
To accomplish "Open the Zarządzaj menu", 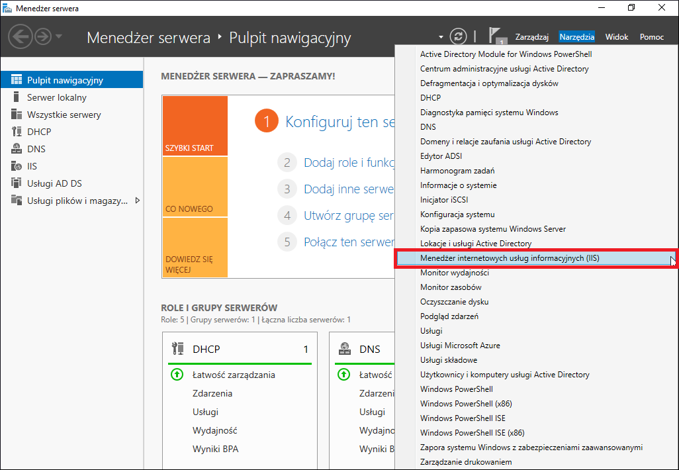I will coord(532,37).
